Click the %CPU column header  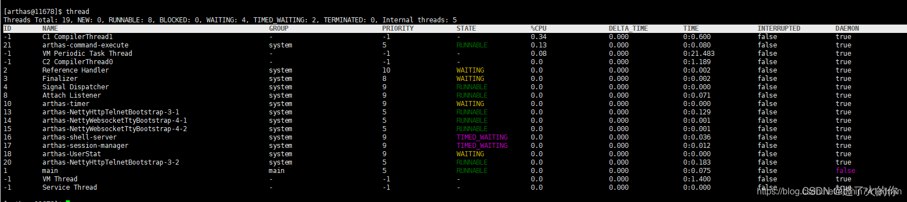coord(539,28)
